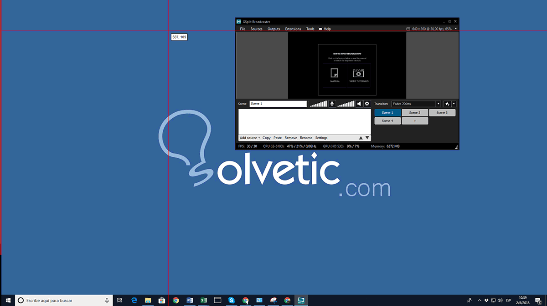This screenshot has height=306, width=547.
Task: Open the Fade: 700ms transition dropdown
Action: tap(416, 104)
